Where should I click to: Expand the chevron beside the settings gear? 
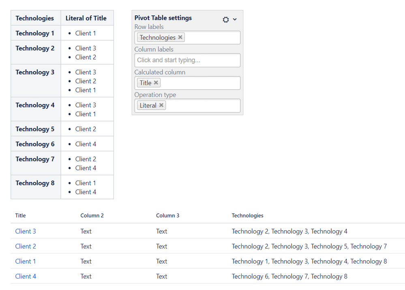pyautogui.click(x=235, y=19)
